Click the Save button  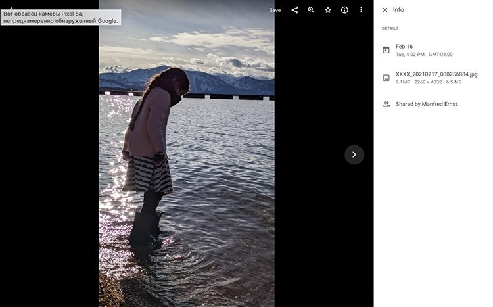pyautogui.click(x=275, y=10)
